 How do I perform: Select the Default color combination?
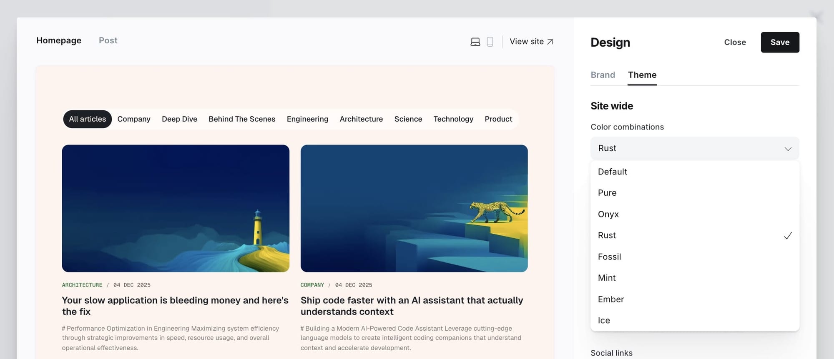(x=612, y=172)
